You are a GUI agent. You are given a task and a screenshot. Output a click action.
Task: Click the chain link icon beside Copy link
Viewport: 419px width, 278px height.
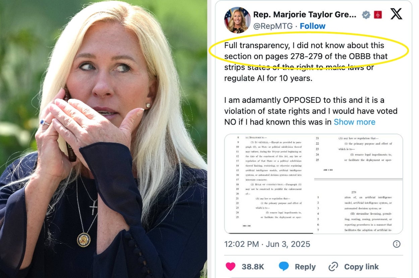click(333, 267)
